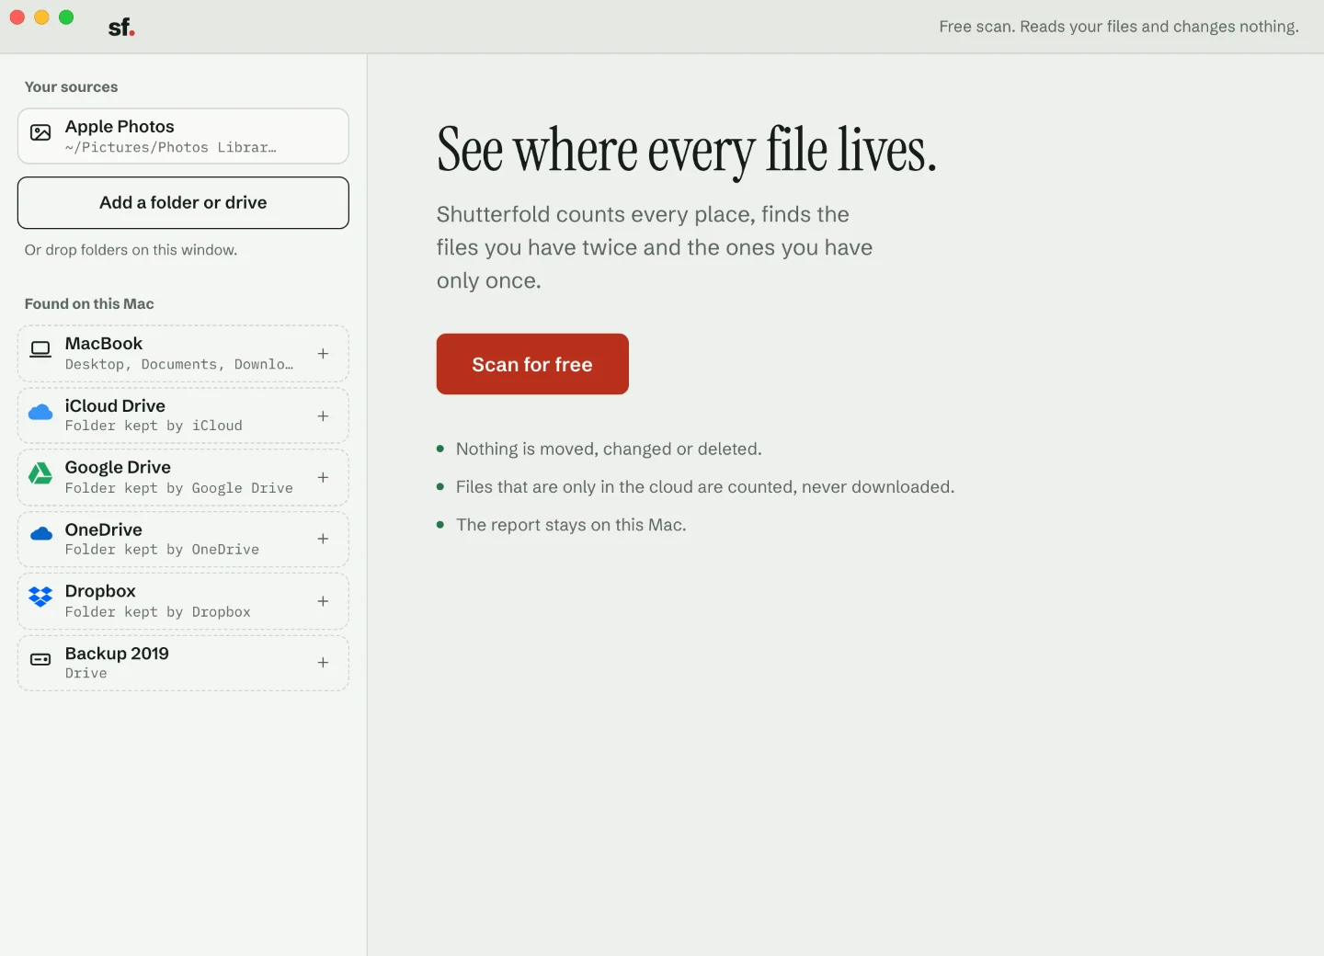Click 'Folder kept by Google Drive' description
Image resolution: width=1324 pixels, height=956 pixels.
179,488
